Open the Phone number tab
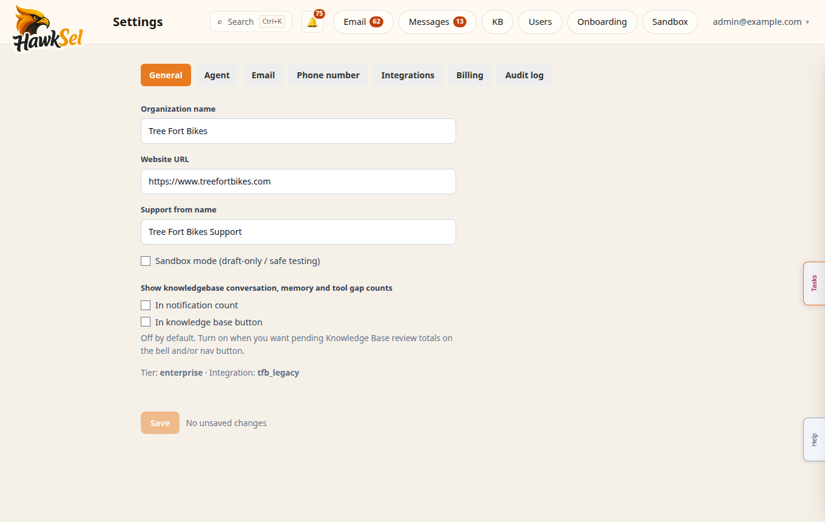The image size is (825, 522). (x=328, y=75)
